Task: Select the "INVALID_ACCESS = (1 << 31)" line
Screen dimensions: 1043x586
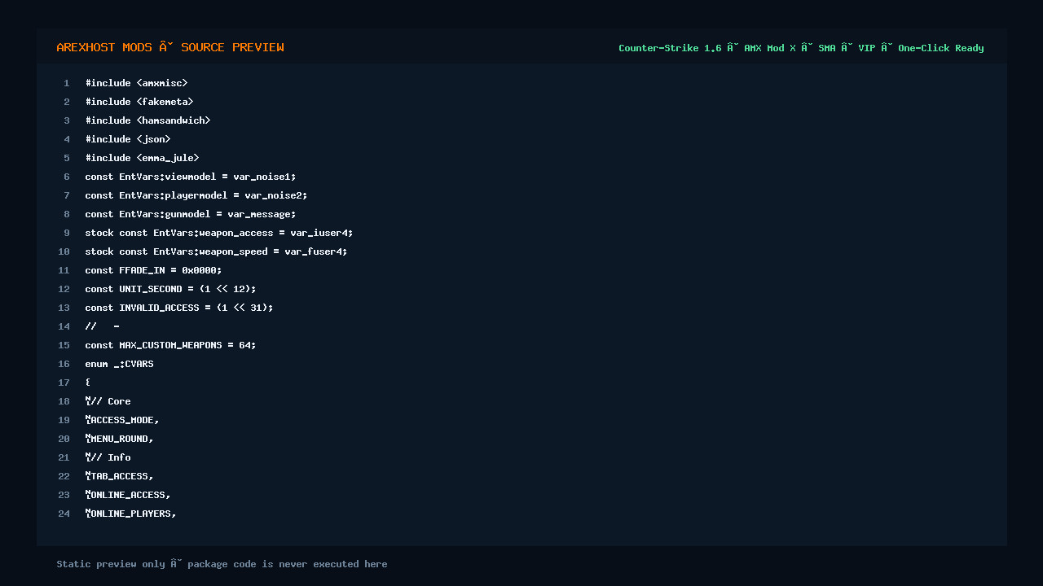Action: click(179, 308)
